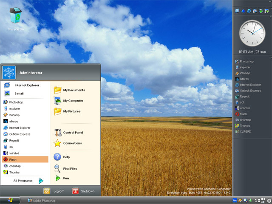Screen dimensions: 272x204
Task: Launch Photoshop from the Start menu list
Action: pyautogui.click(x=13, y=102)
